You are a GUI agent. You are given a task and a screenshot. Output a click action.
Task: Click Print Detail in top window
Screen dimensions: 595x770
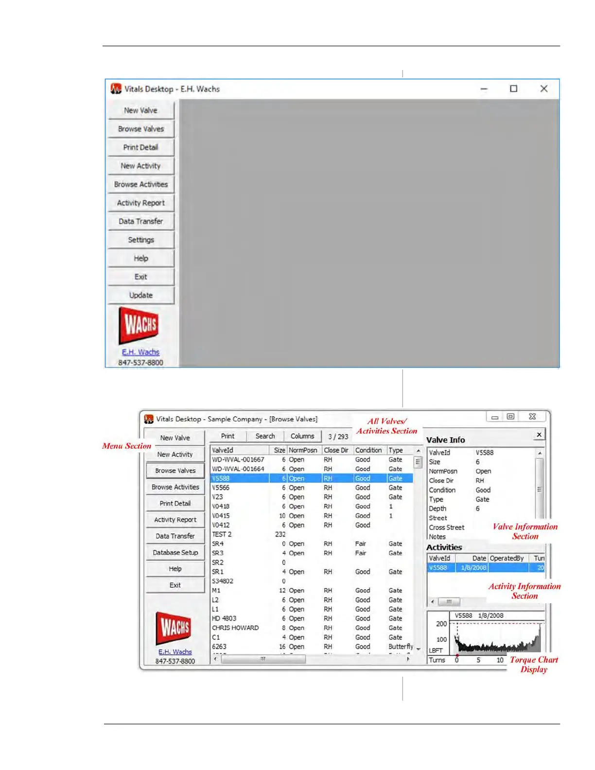(140, 147)
